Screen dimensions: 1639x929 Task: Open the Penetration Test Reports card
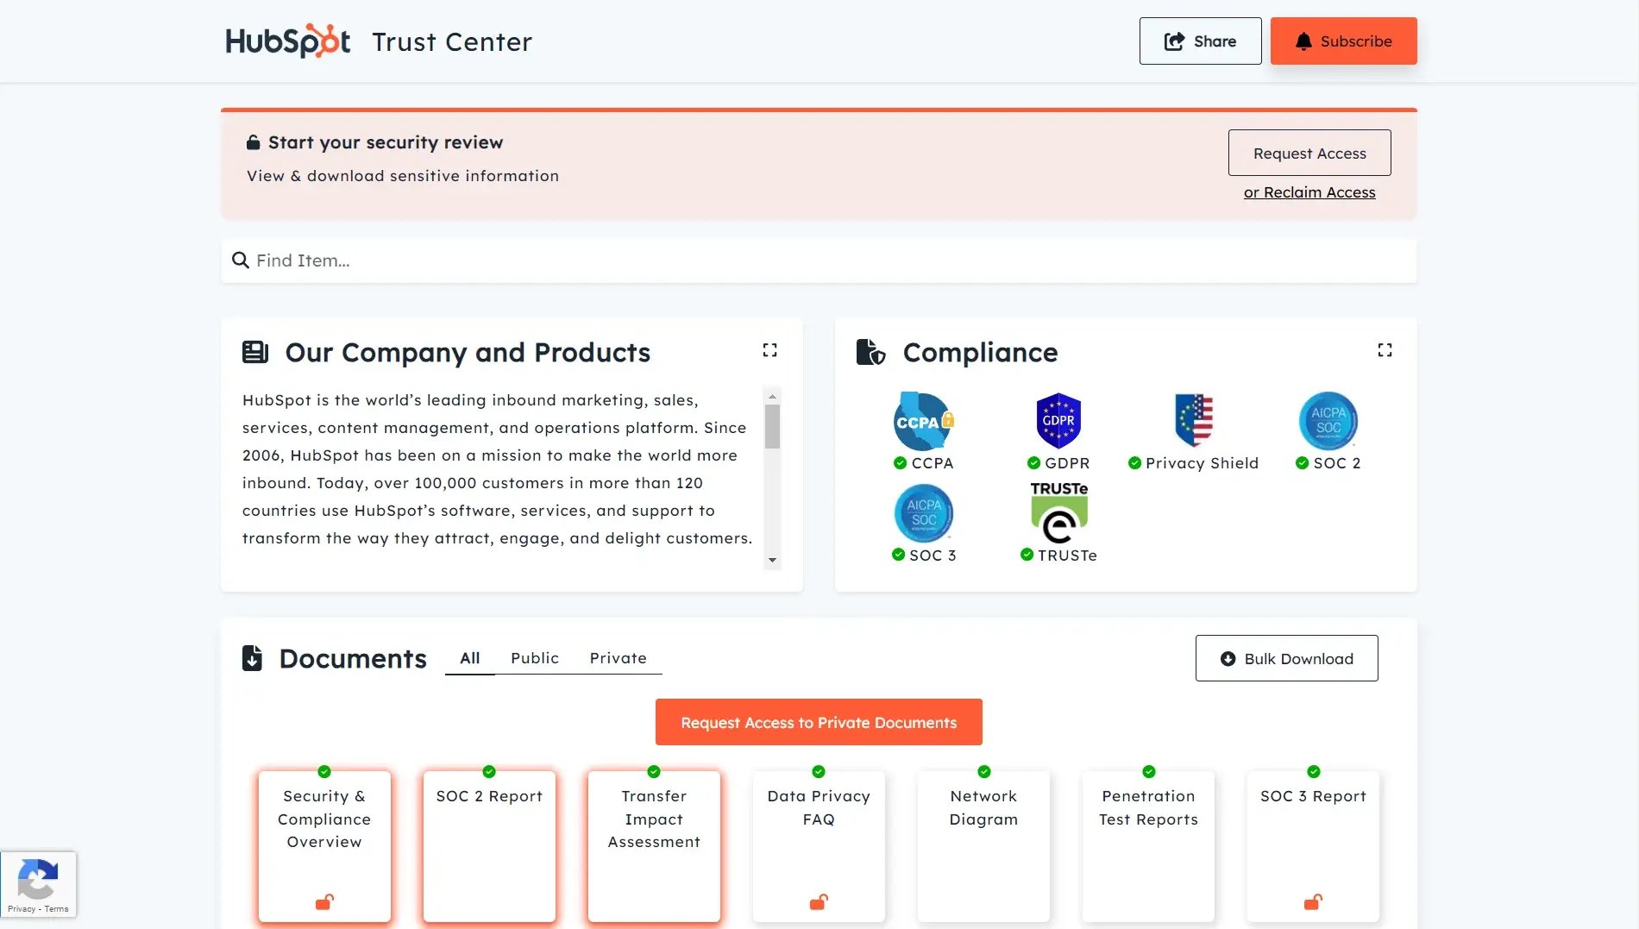(x=1148, y=846)
